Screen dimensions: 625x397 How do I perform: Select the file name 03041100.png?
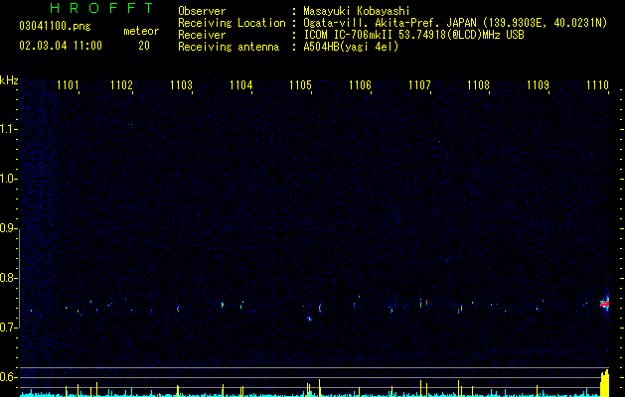click(x=55, y=27)
